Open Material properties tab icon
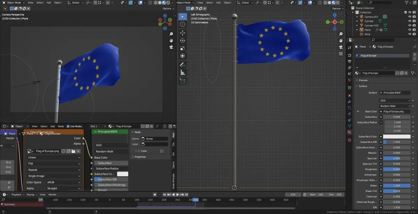The height and width of the screenshot is (214, 418). click(349, 132)
